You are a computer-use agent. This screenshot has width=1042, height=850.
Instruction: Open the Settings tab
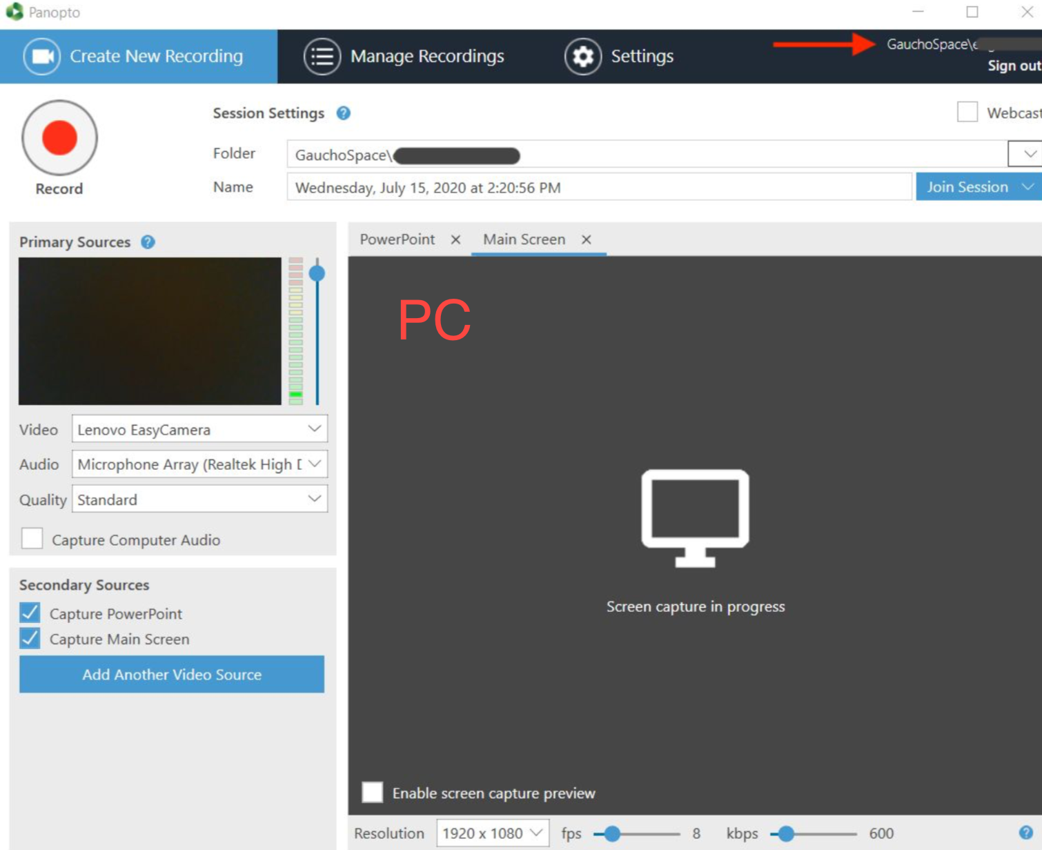tap(619, 56)
